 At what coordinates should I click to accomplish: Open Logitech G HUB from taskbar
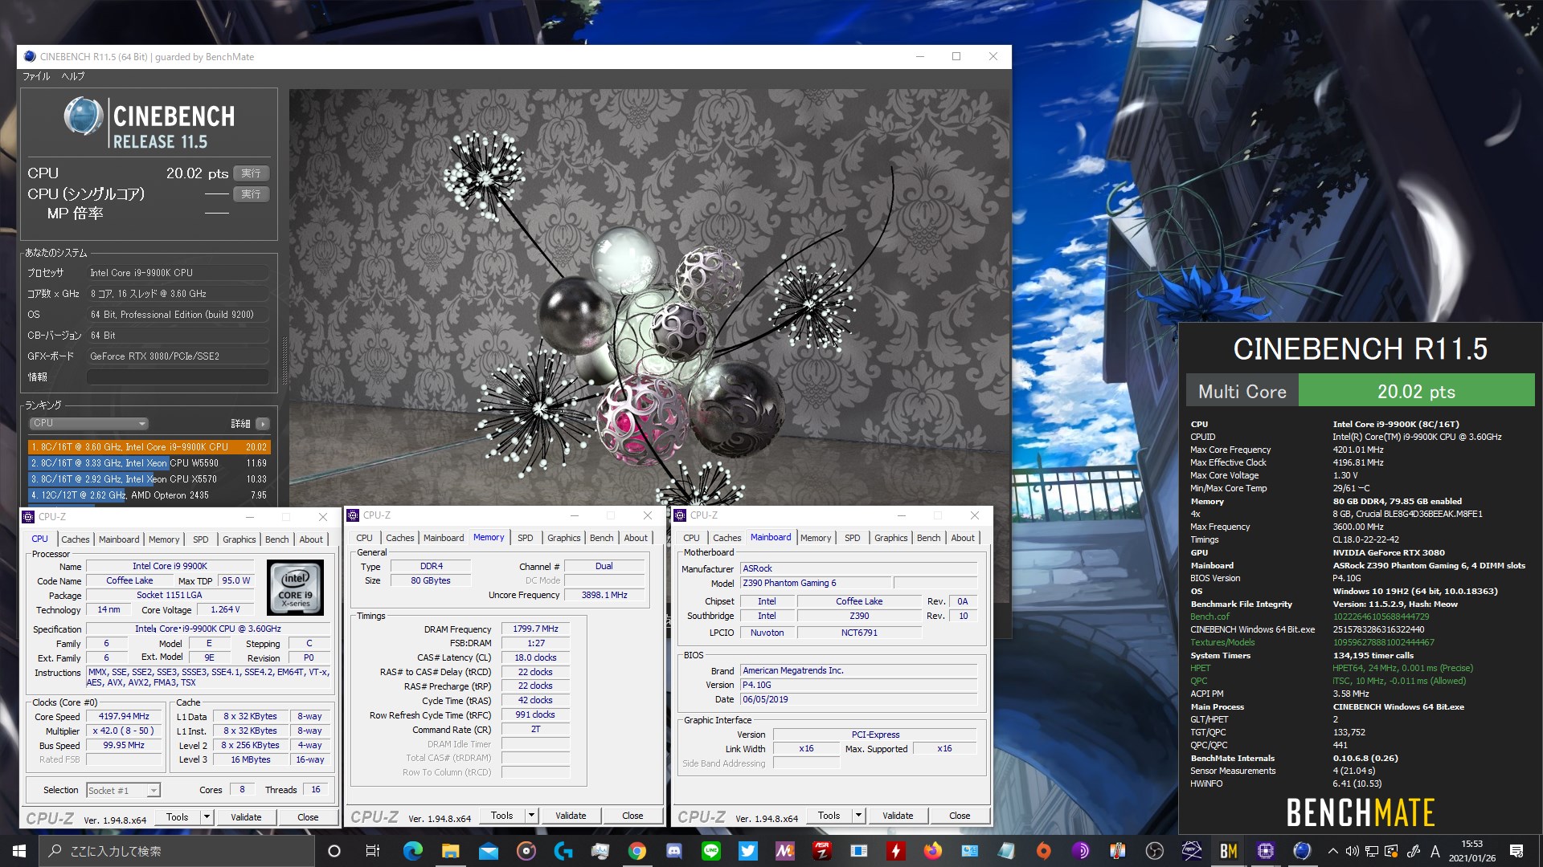point(563,851)
